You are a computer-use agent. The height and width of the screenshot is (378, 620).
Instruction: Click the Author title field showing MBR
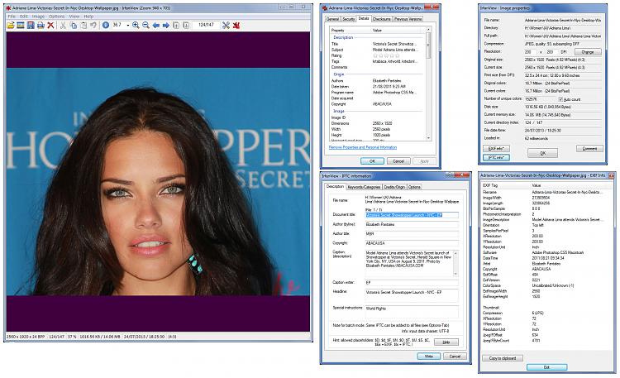(x=412, y=234)
